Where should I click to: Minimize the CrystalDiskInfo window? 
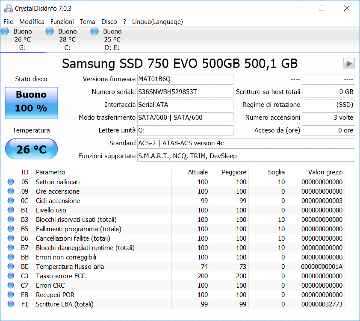pyautogui.click(x=297, y=8)
